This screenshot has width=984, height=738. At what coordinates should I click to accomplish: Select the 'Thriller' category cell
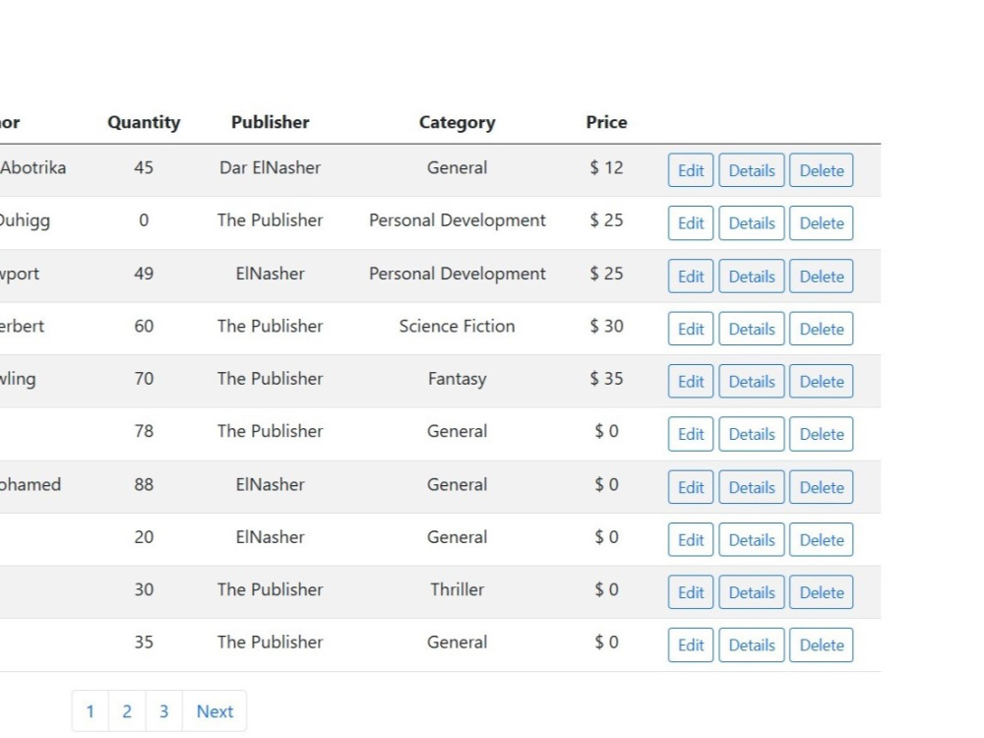tap(457, 589)
